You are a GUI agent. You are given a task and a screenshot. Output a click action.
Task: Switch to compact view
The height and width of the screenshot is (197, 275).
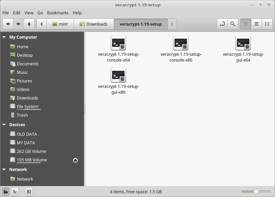(267, 24)
